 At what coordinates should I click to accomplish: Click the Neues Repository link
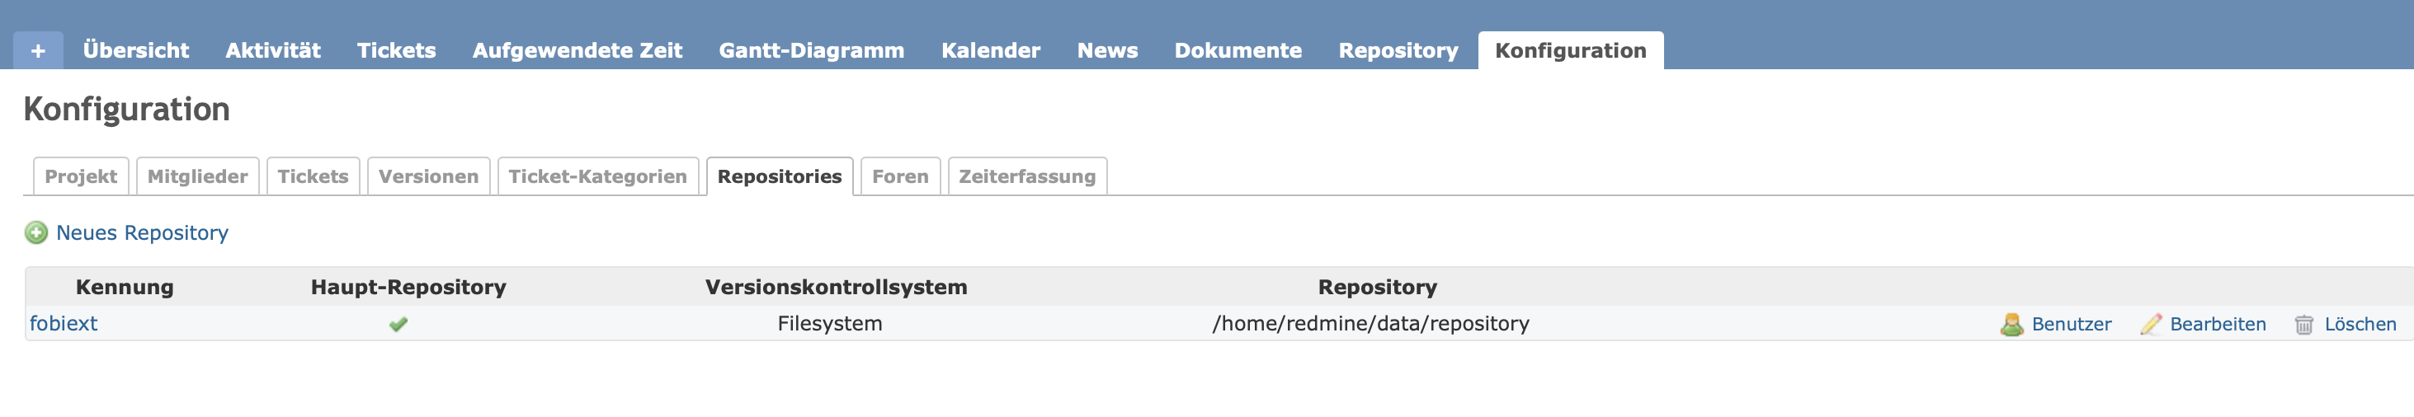pos(143,232)
